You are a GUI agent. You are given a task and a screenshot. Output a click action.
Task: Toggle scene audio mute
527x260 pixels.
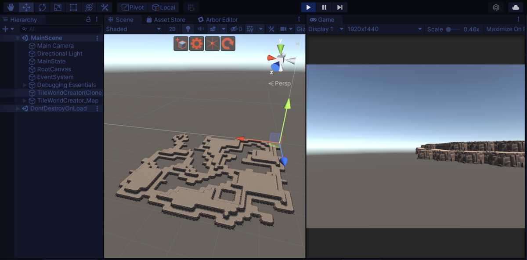[201, 29]
